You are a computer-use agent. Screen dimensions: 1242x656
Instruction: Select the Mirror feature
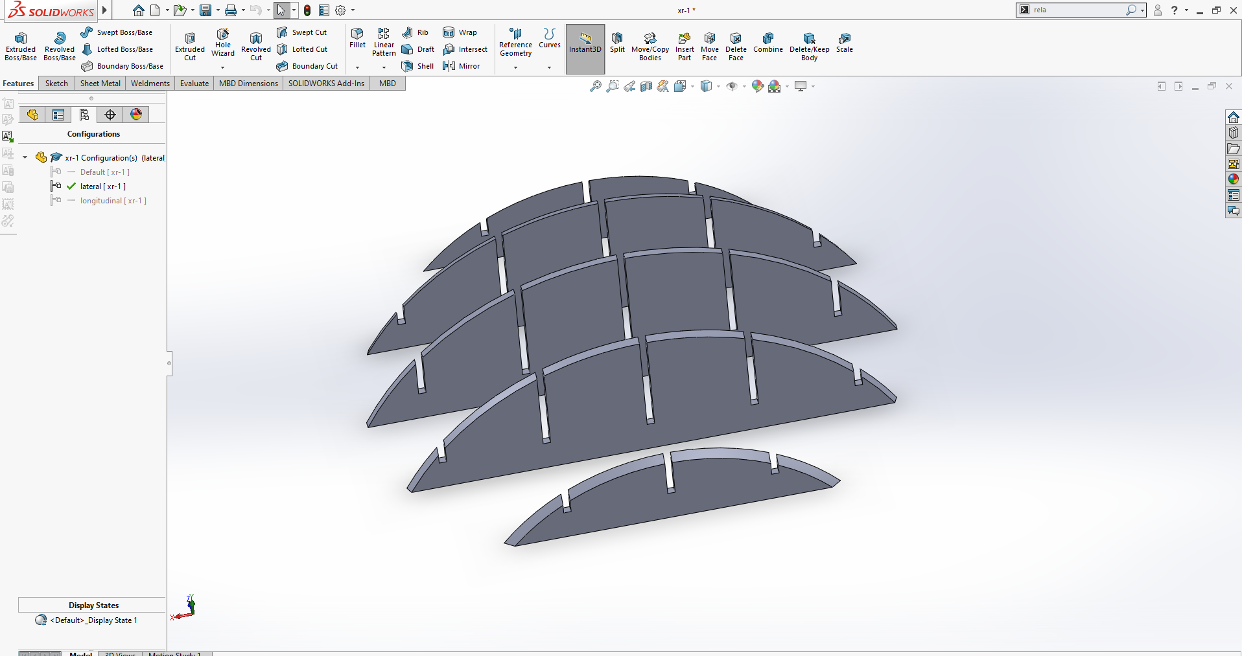(462, 66)
